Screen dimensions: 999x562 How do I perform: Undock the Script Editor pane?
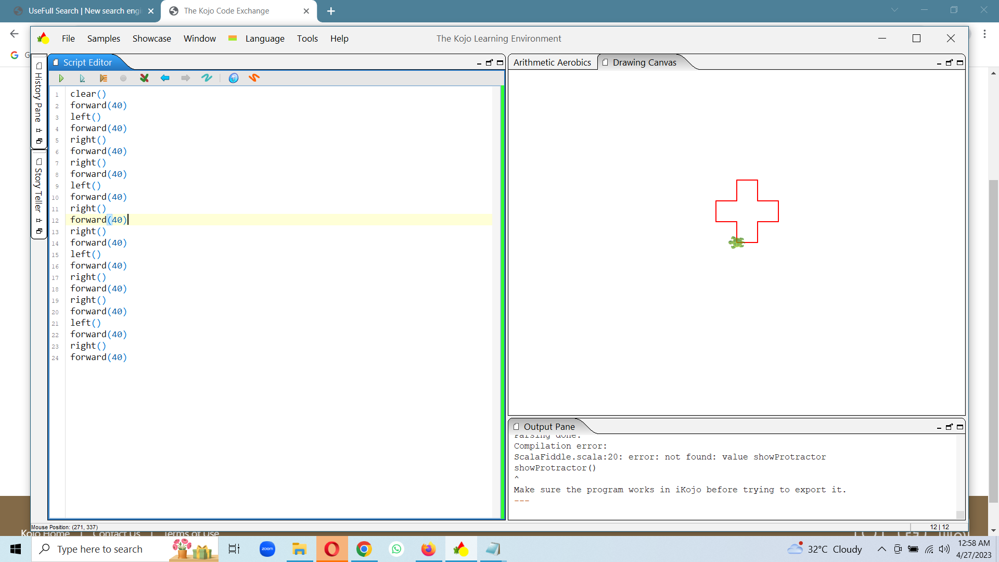(489, 62)
